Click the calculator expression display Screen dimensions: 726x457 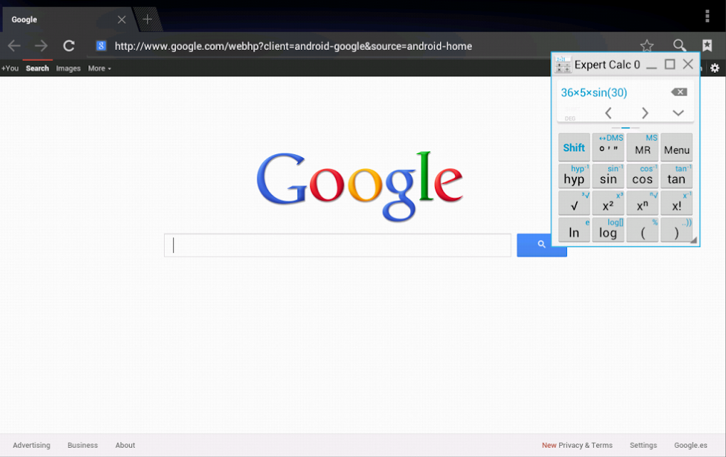pos(594,92)
